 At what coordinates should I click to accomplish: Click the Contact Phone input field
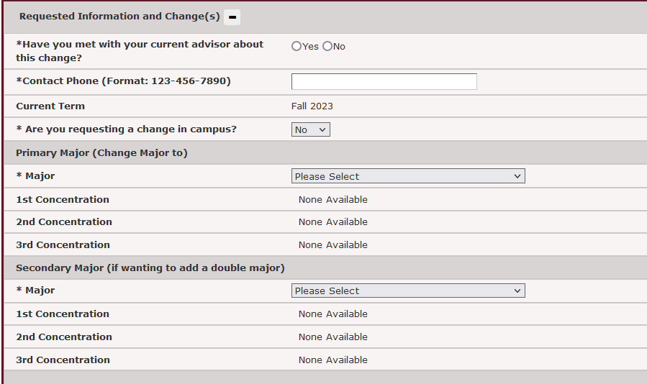tap(384, 81)
